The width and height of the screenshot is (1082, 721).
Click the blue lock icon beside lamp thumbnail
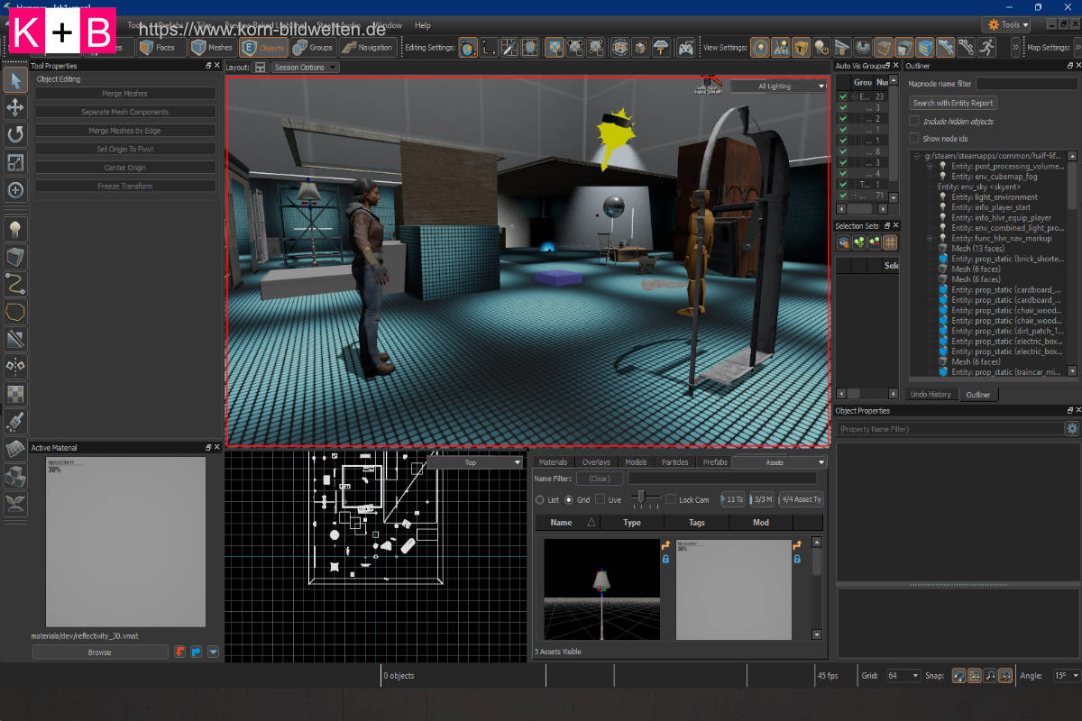pos(666,560)
